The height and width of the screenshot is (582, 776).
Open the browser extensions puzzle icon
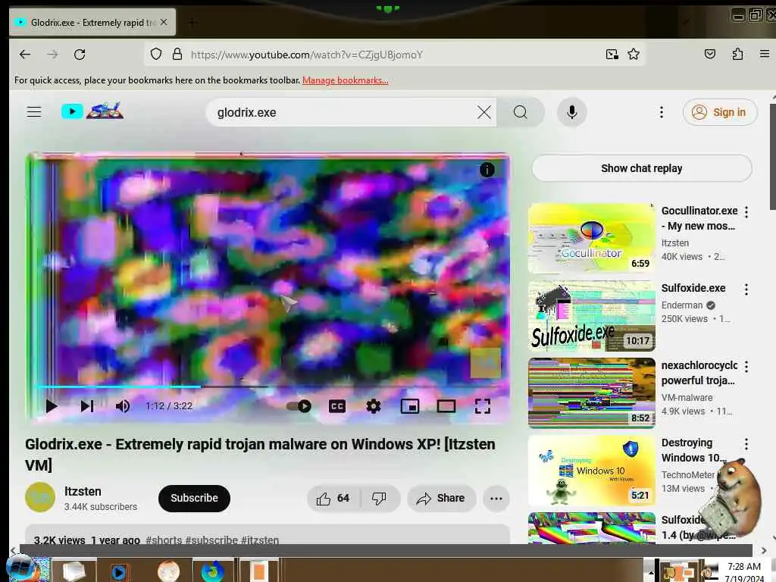tap(737, 54)
